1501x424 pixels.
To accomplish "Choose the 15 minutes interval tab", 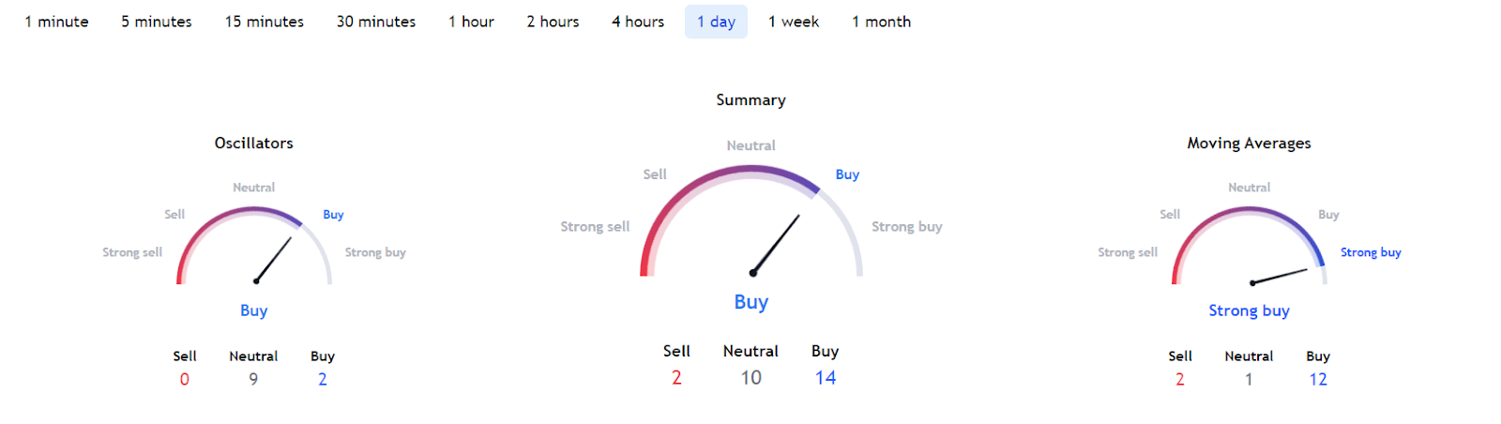I will 265,22.
